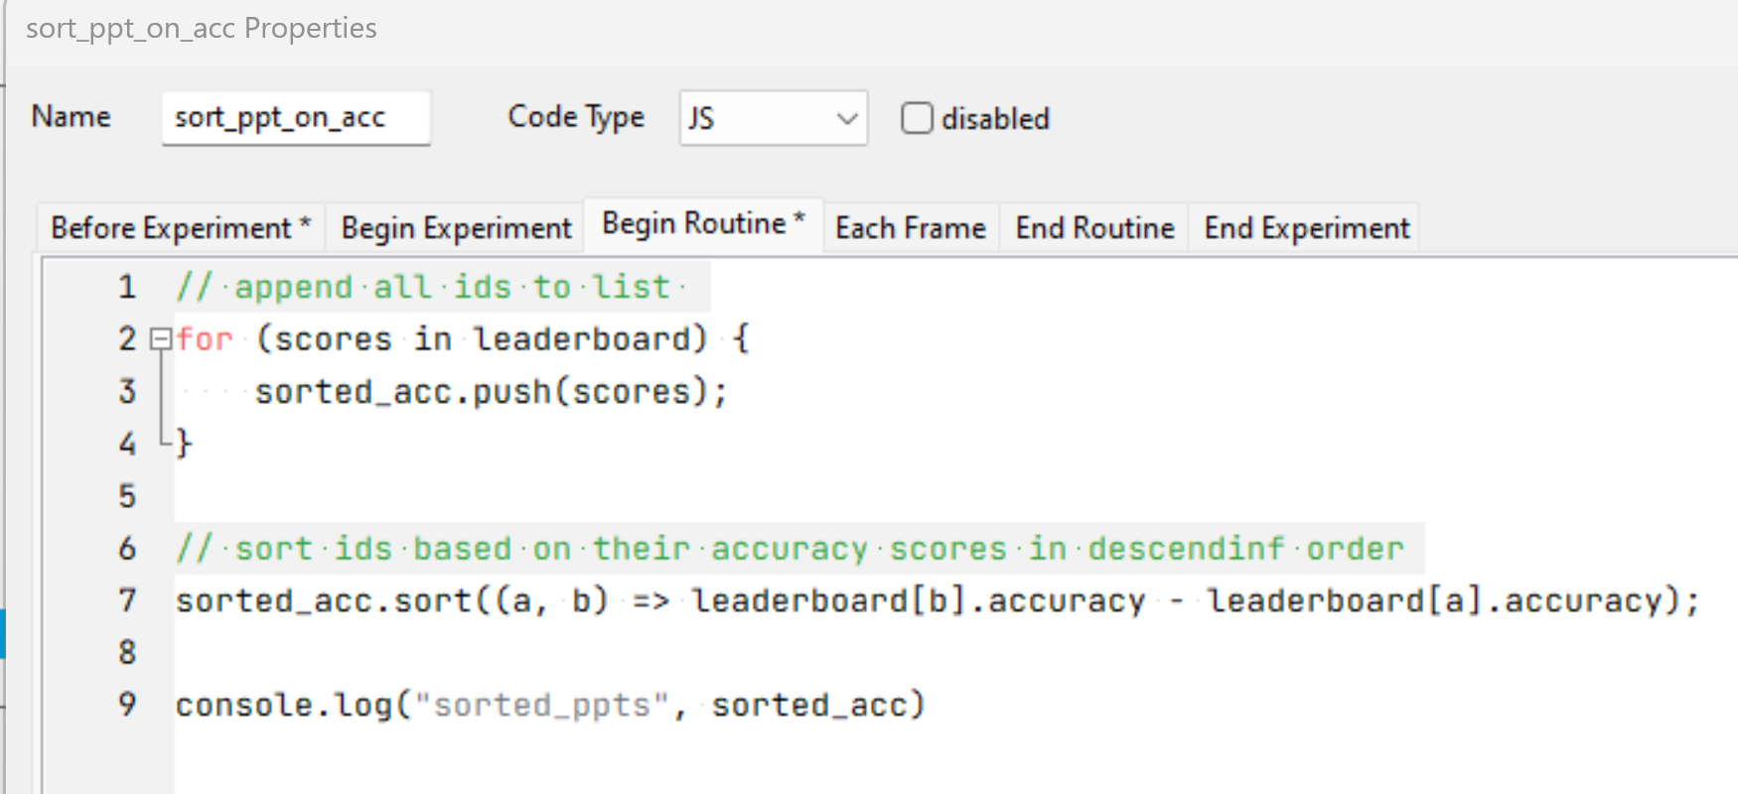Open the Each Frame tab
The image size is (1738, 794).
click(x=911, y=228)
